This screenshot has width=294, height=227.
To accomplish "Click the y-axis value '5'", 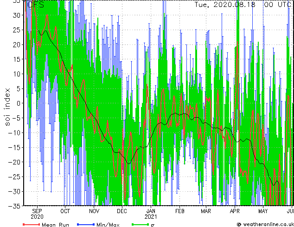I will point(19,89).
